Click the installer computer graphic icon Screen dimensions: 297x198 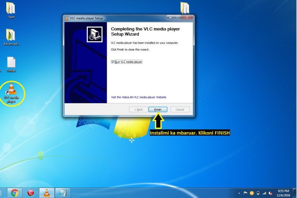tap(94, 34)
